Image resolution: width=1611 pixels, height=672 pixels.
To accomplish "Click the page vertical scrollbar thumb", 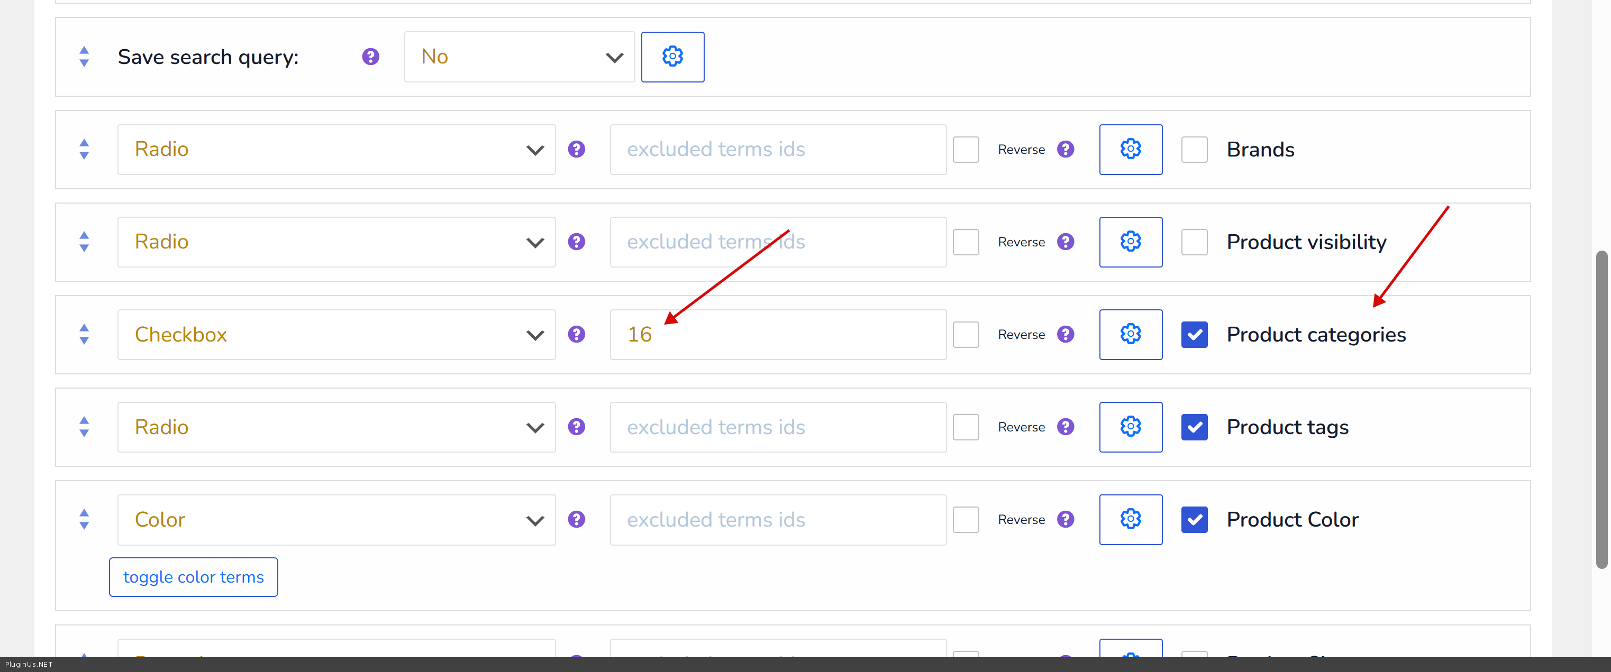I will (x=1601, y=409).
